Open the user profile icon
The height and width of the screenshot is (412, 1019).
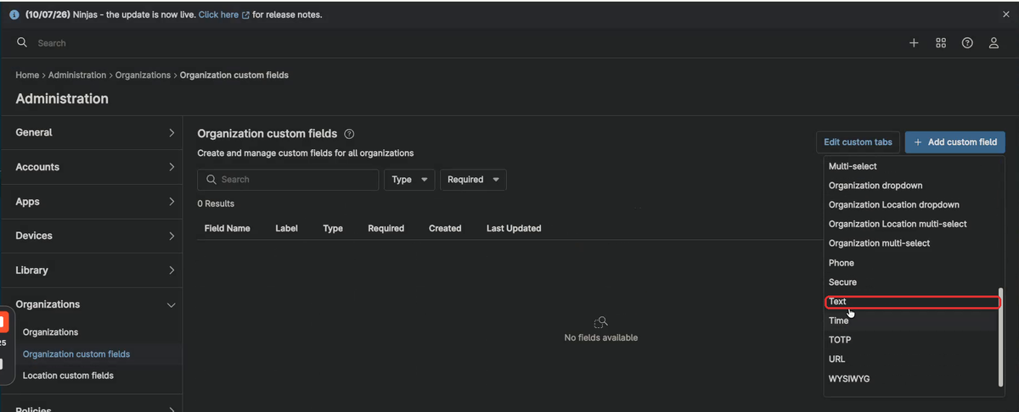coord(994,43)
